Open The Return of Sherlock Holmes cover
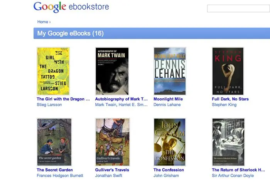This screenshot has width=270, height=187. (x=228, y=142)
